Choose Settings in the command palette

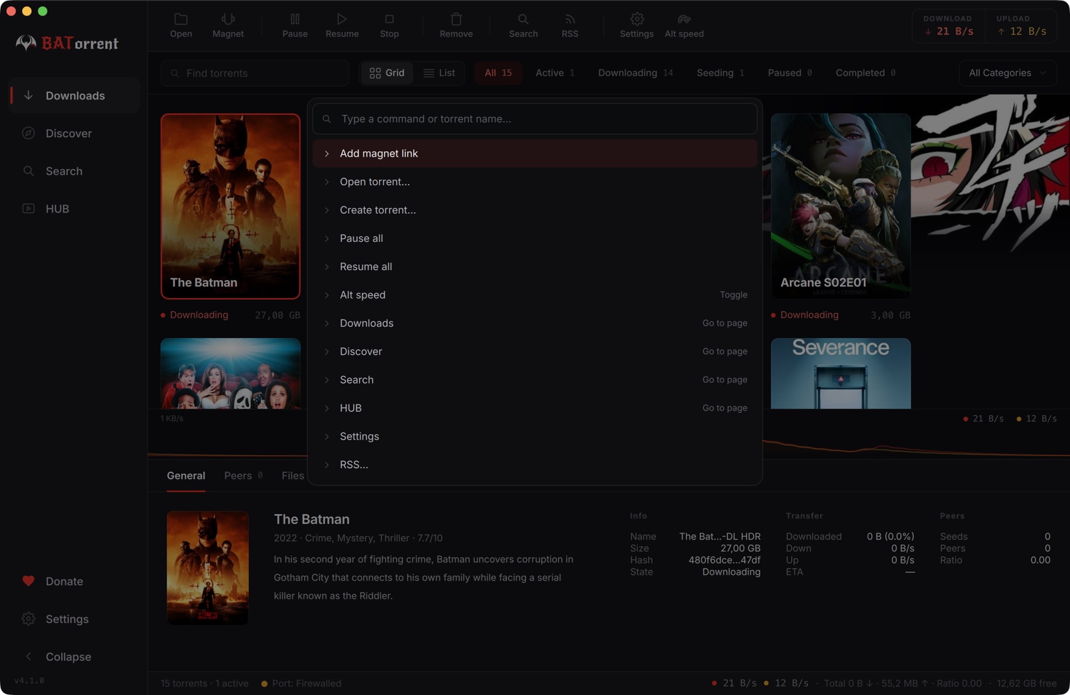[535, 436]
